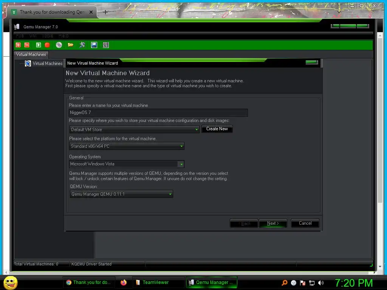Click the flag with red X tray icon
Image resolution: width=387 pixels, height=290 pixels.
303,283
